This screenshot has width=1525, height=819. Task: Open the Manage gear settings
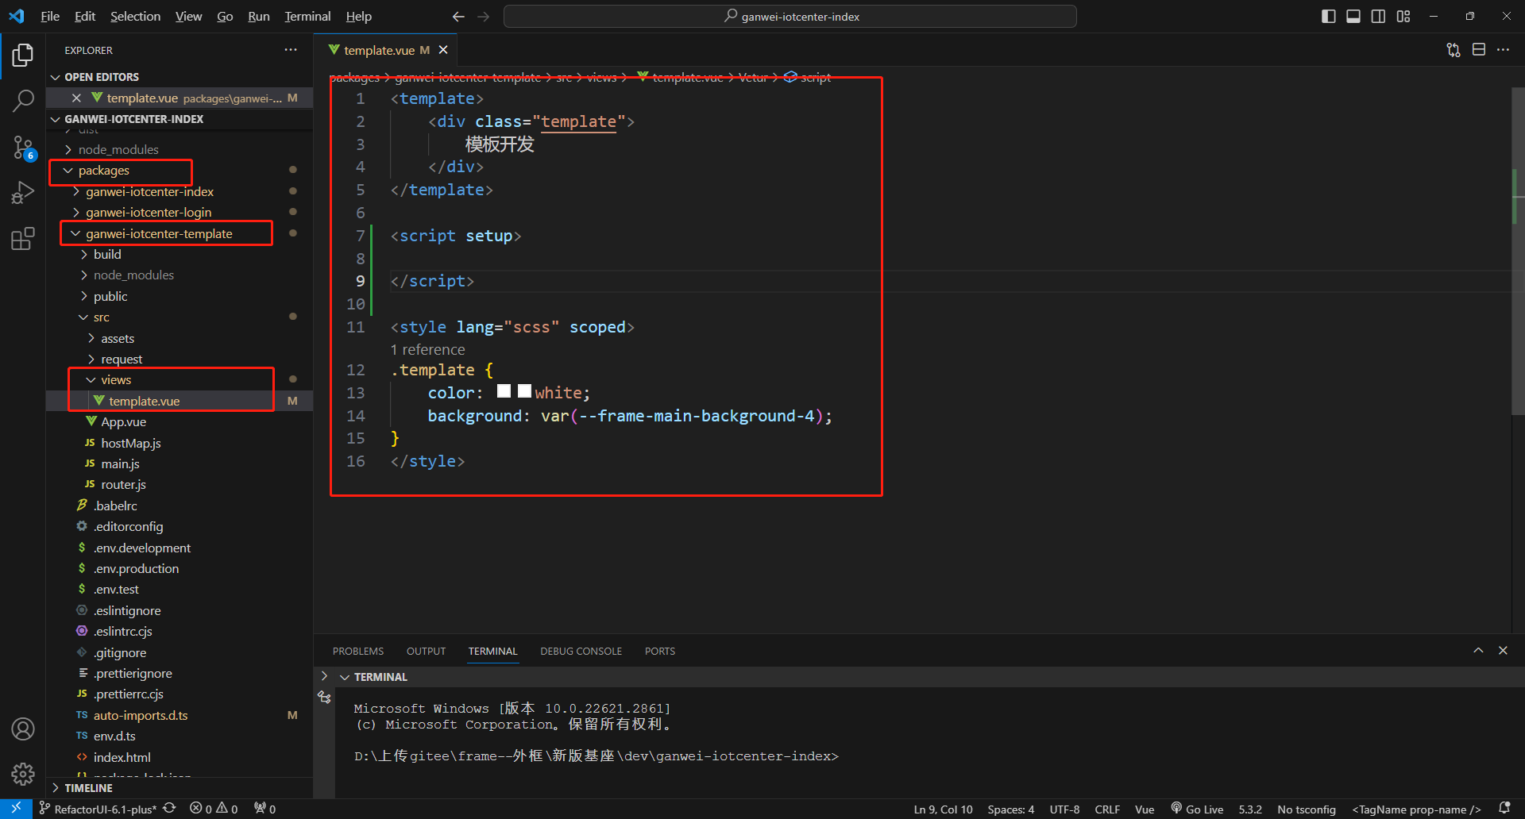(23, 774)
